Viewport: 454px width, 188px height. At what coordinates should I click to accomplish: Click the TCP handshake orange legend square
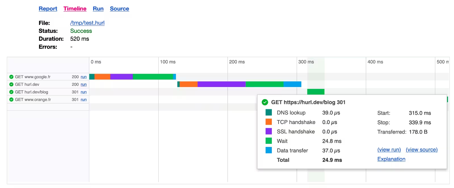tap(268, 122)
